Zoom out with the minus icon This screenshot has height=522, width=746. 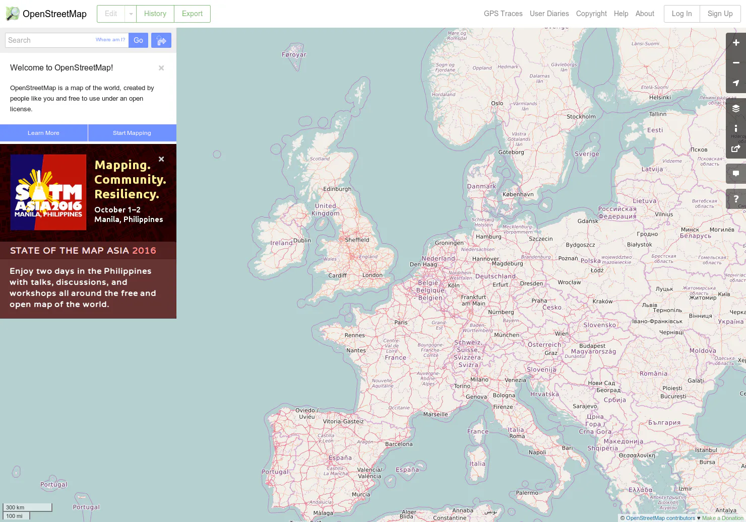click(736, 63)
